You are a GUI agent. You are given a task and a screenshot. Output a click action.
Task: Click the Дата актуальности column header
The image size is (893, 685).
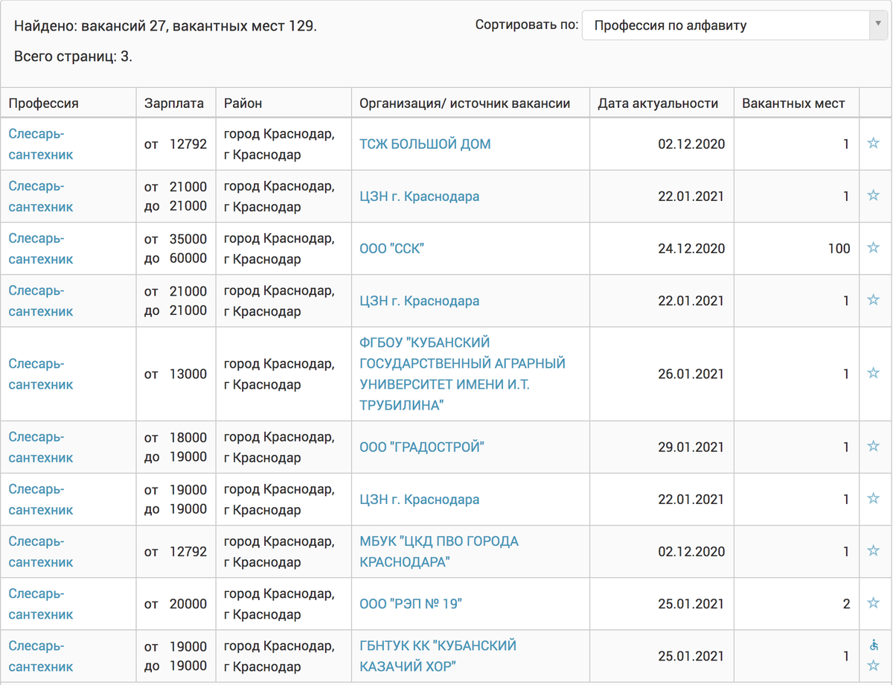point(658,103)
